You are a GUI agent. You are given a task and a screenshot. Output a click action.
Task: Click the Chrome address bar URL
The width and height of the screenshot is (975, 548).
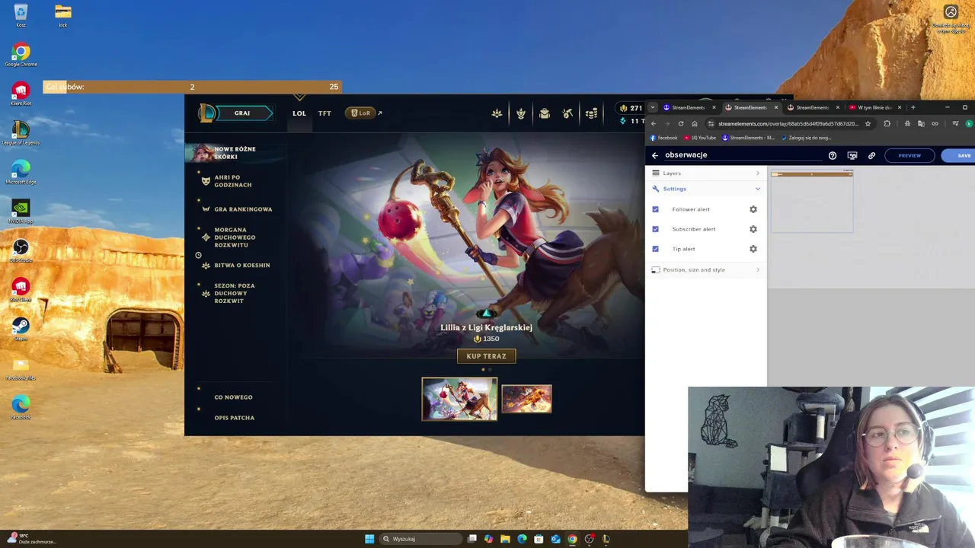[x=788, y=123]
